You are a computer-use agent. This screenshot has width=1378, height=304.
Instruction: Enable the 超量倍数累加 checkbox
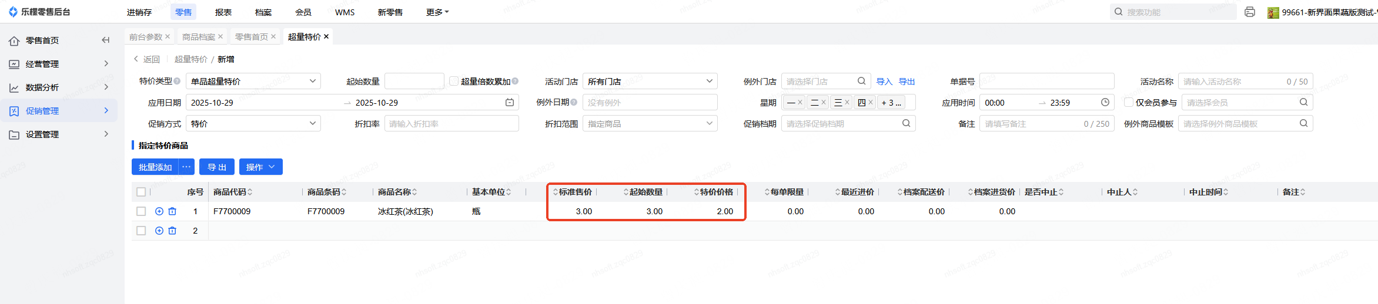454,81
